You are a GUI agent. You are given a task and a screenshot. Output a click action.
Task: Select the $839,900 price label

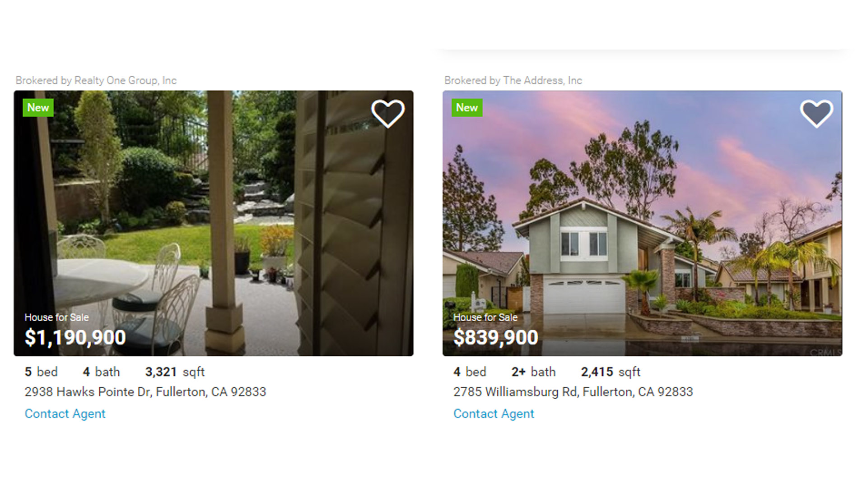496,338
